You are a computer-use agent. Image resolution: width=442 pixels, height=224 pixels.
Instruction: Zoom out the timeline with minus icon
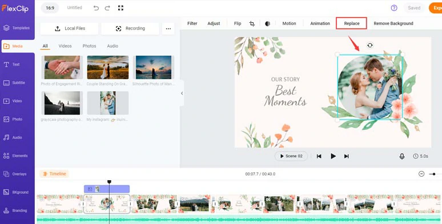tap(421, 174)
